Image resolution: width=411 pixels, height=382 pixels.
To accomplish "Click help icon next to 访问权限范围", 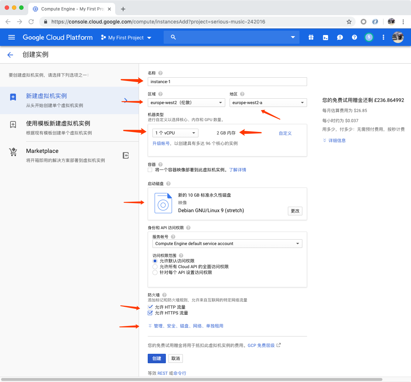I will (x=181, y=256).
